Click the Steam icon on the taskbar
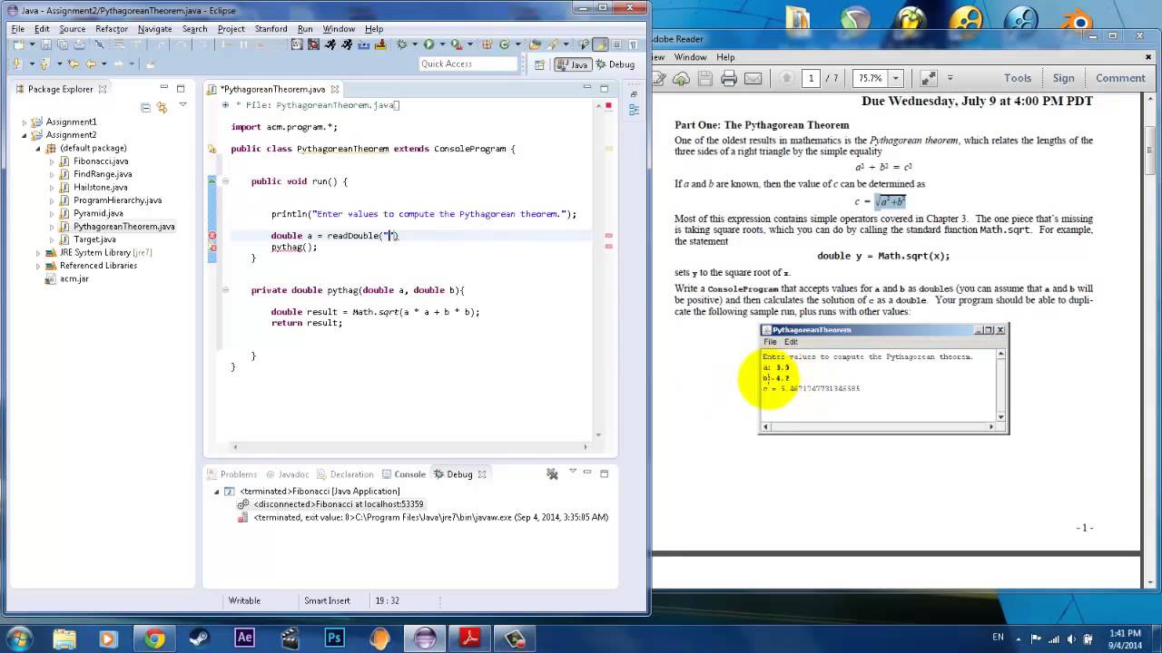Screen dimensions: 1162x653 (x=199, y=638)
